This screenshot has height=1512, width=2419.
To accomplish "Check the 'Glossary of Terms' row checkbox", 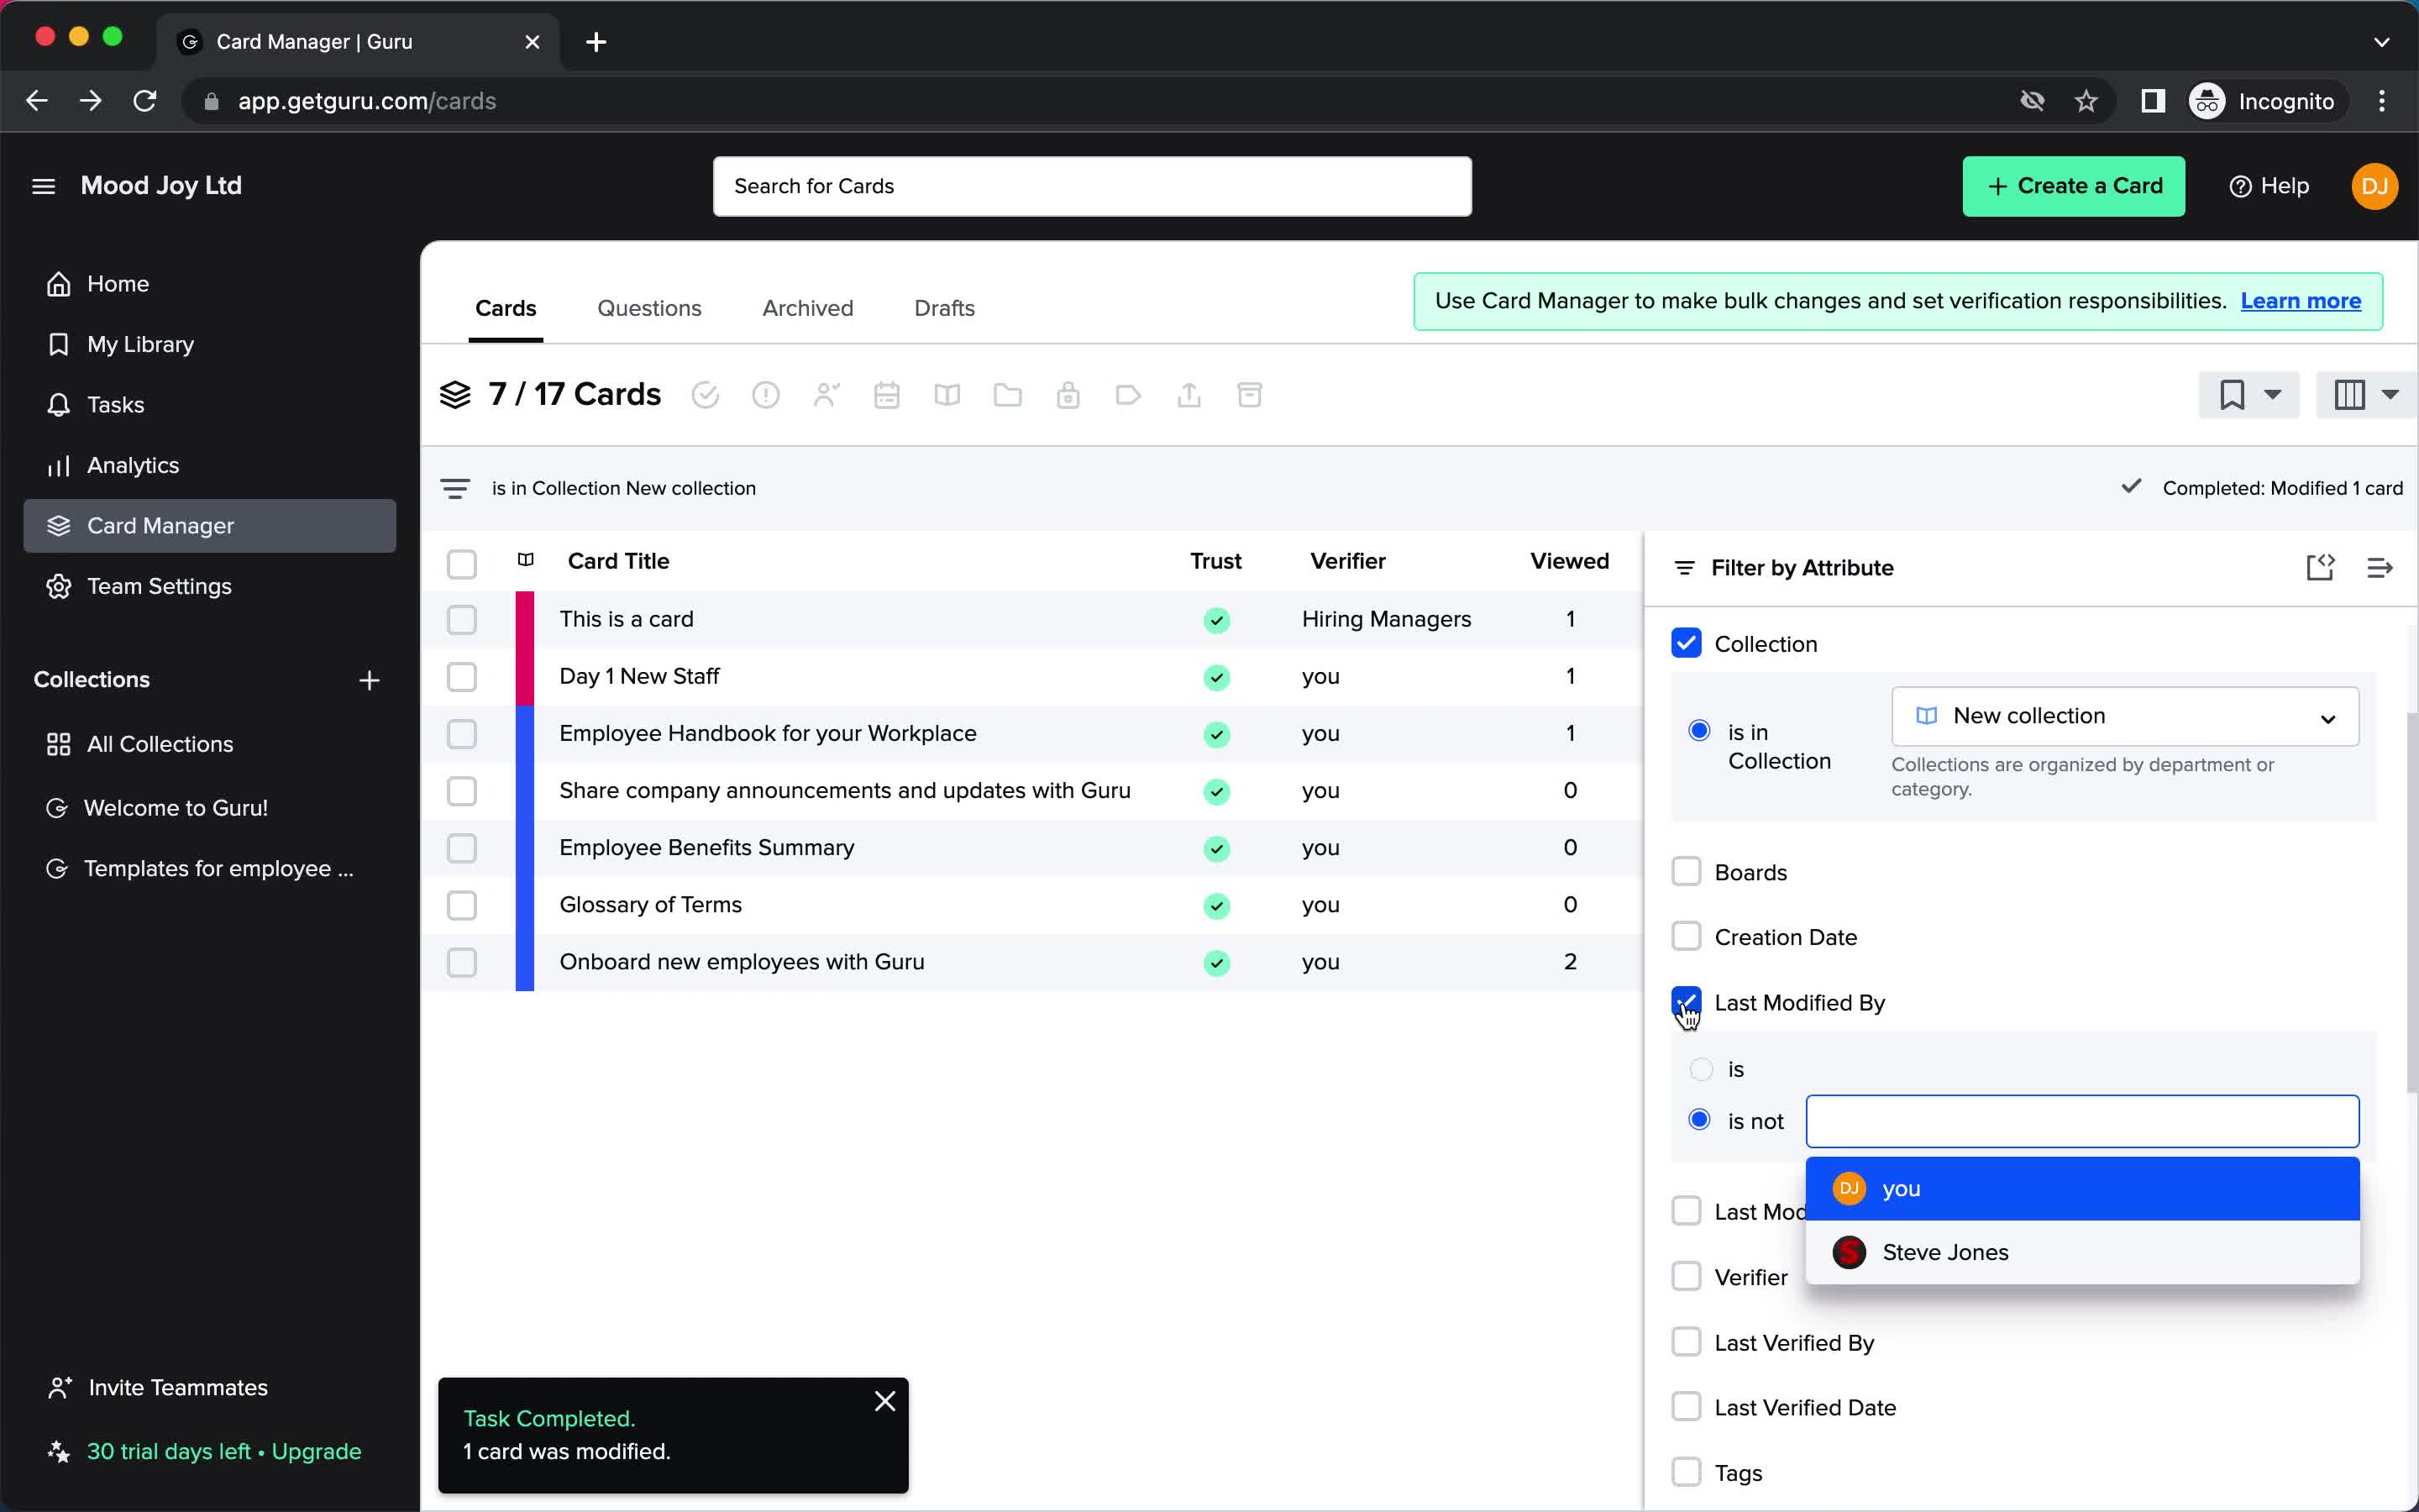I will coord(462,905).
